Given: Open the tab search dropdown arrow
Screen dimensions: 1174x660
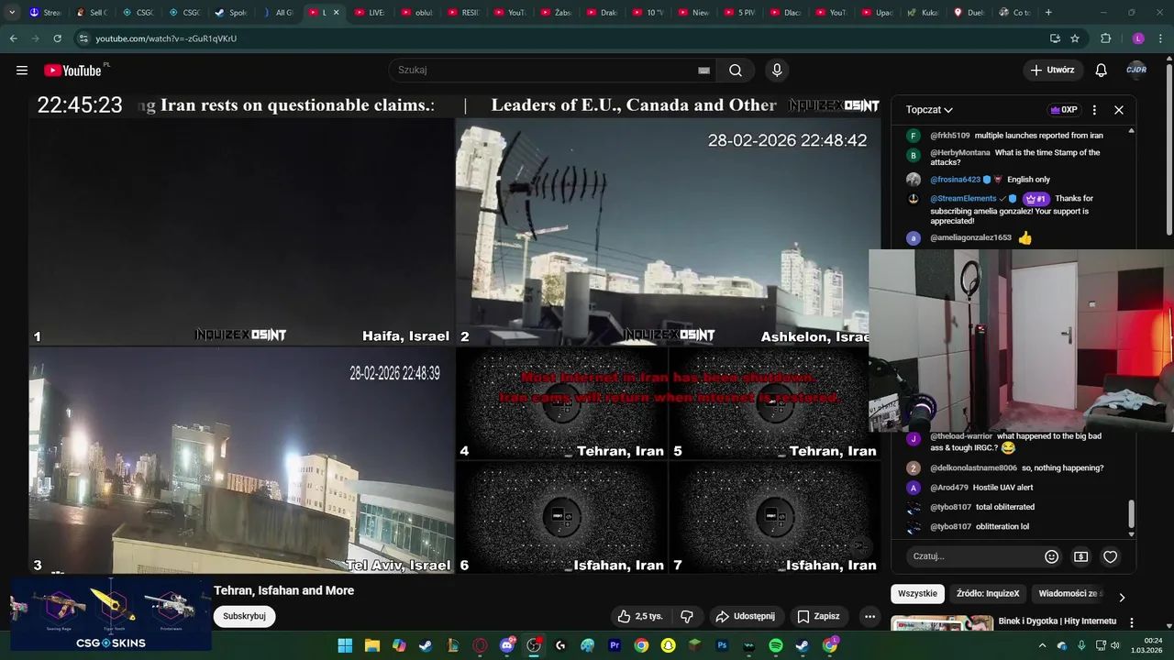Looking at the screenshot, I should (x=11, y=13).
